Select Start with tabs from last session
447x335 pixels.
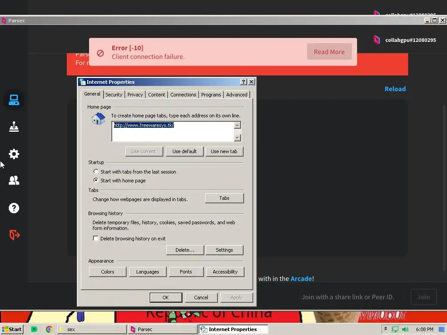[x=96, y=171]
